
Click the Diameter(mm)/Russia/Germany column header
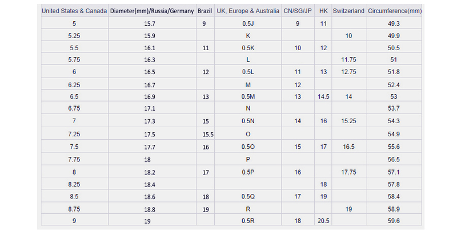coord(151,11)
